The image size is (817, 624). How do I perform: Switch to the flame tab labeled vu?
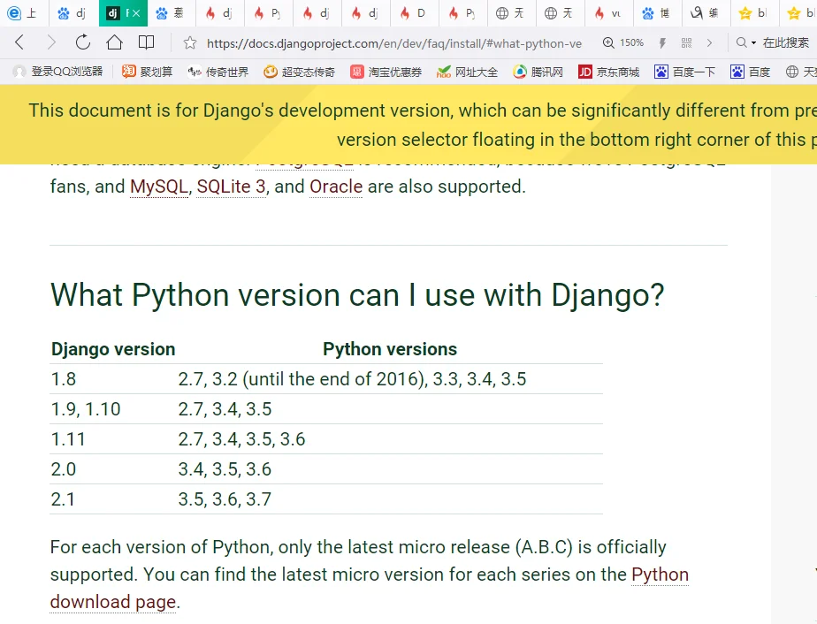point(609,13)
